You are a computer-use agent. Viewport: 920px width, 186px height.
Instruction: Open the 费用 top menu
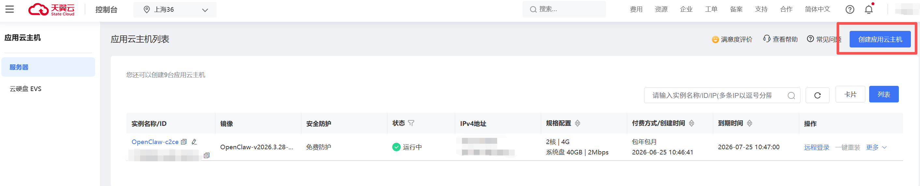coord(636,9)
